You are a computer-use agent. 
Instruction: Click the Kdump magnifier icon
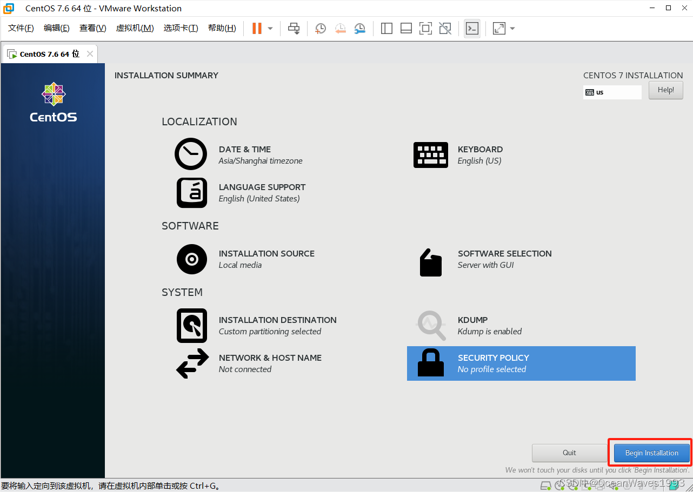[x=431, y=325]
